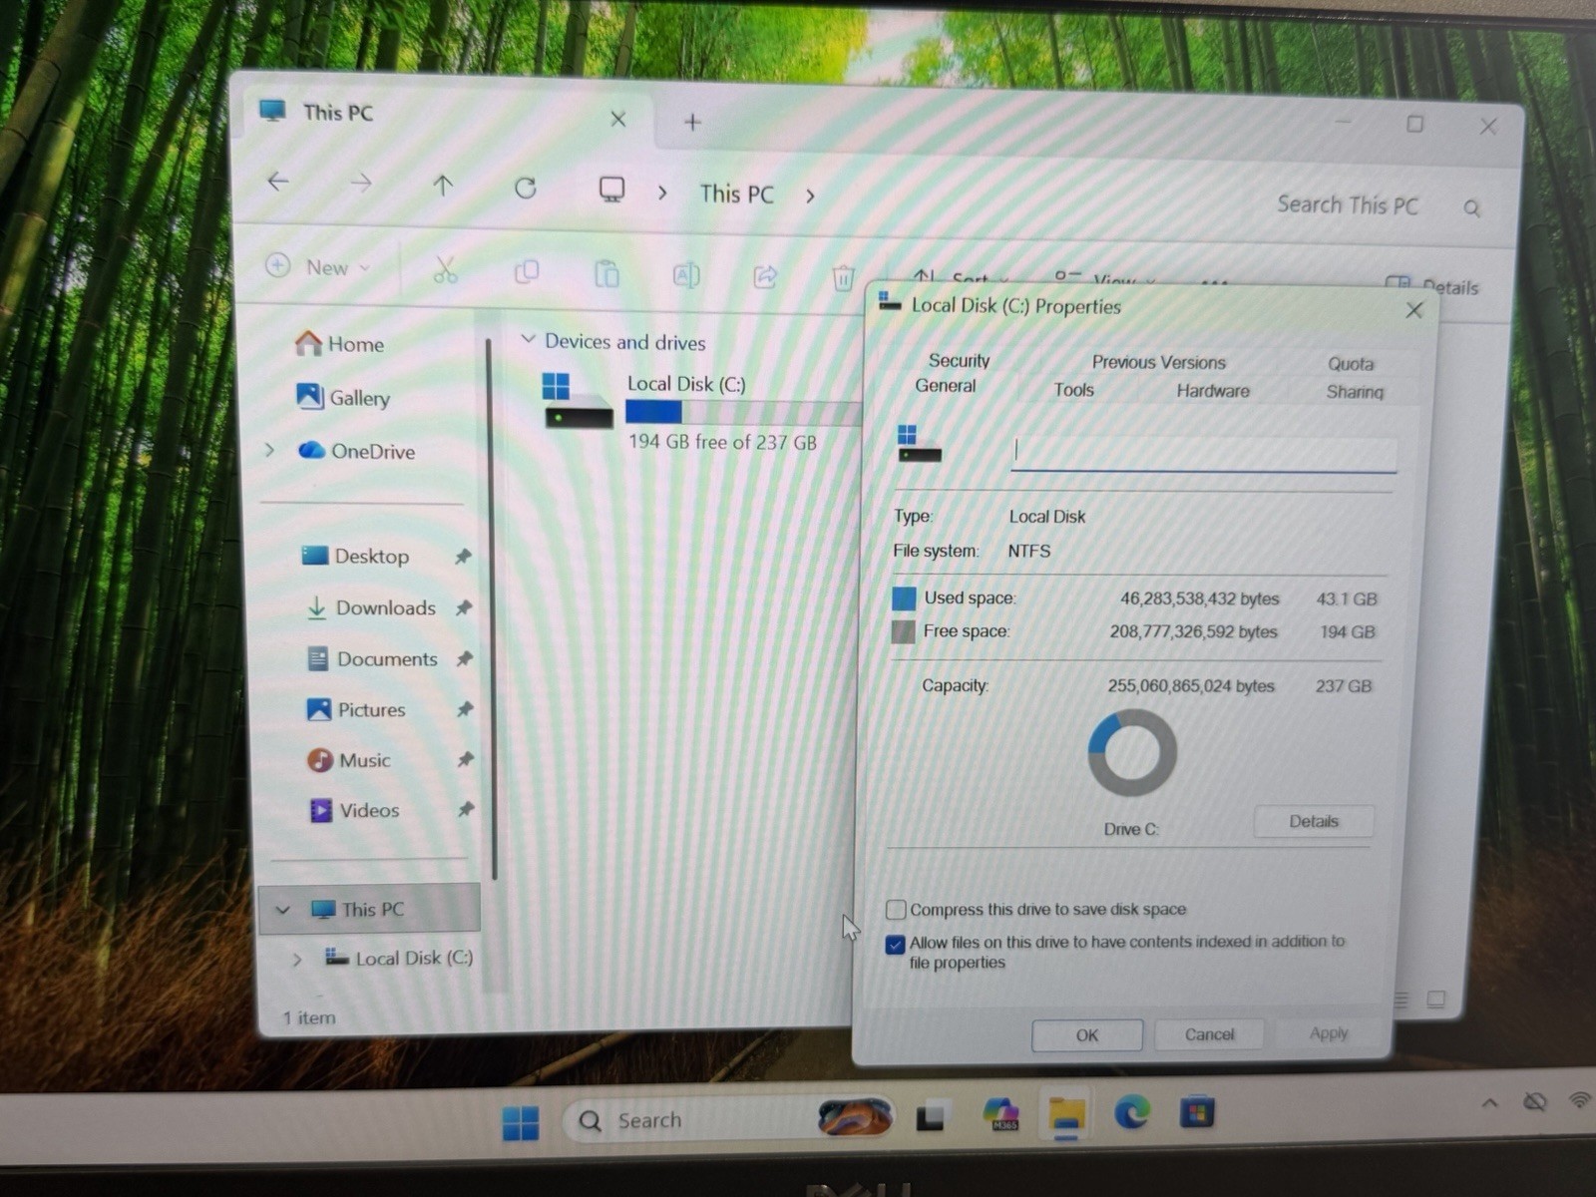Go back with the left arrow in File Explorer
This screenshot has height=1197, width=1596.
tap(278, 182)
